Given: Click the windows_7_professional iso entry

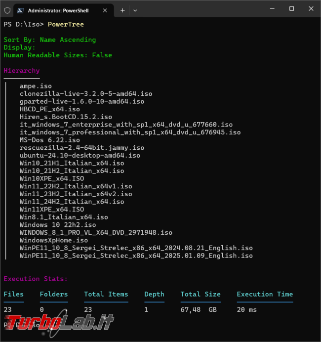Looking at the screenshot, I should (130, 132).
